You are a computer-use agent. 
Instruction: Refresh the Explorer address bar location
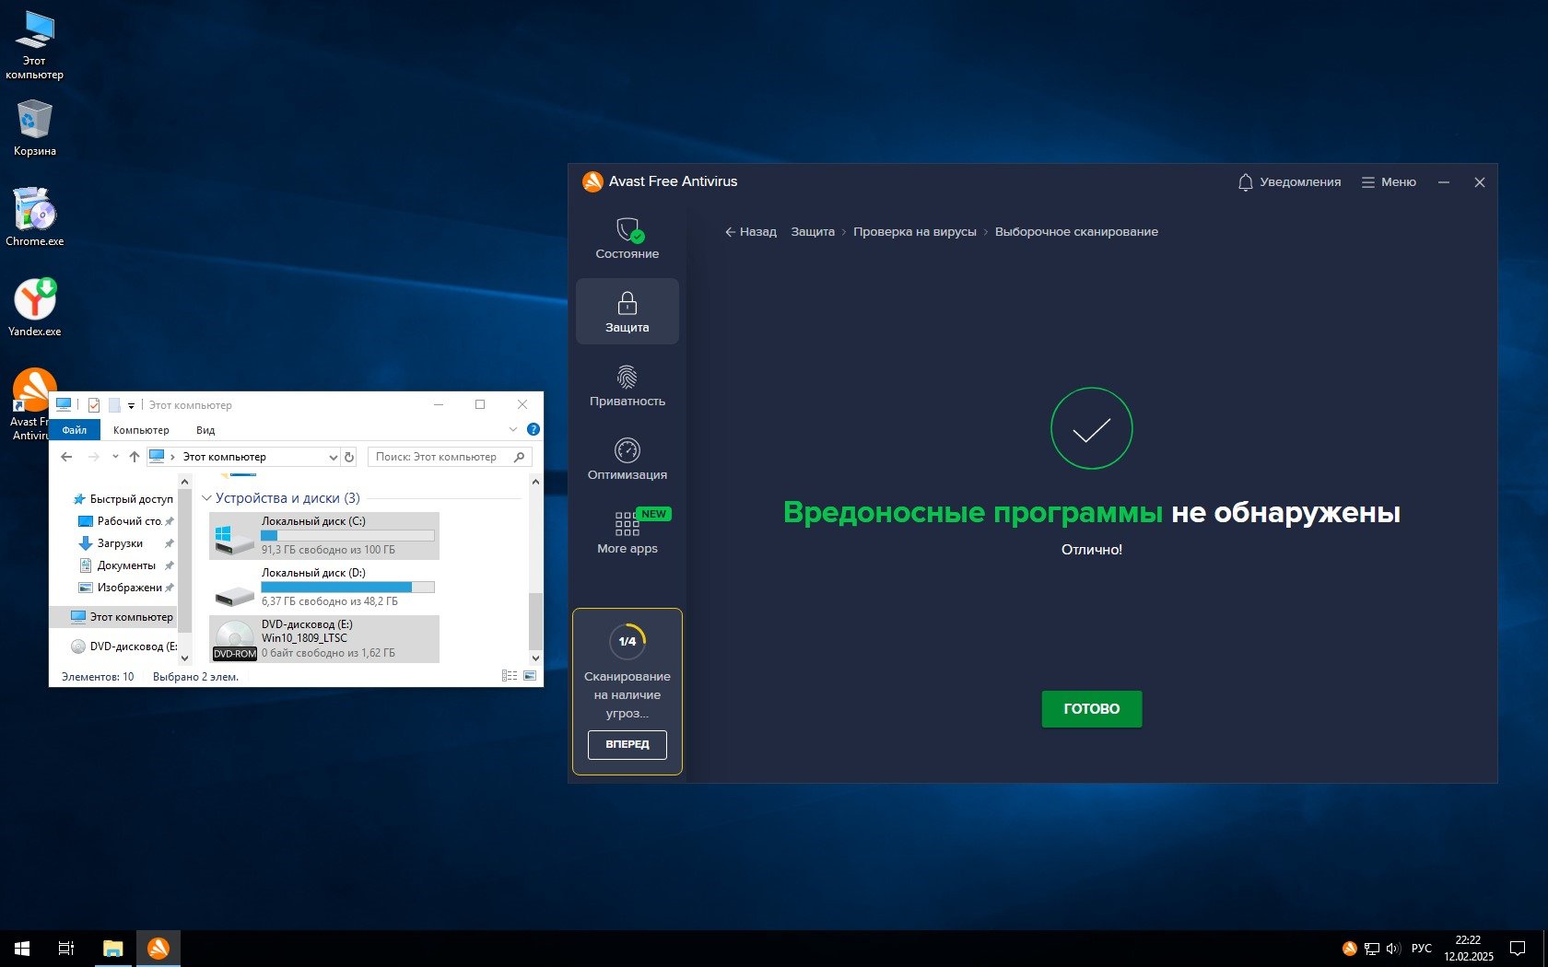349,457
